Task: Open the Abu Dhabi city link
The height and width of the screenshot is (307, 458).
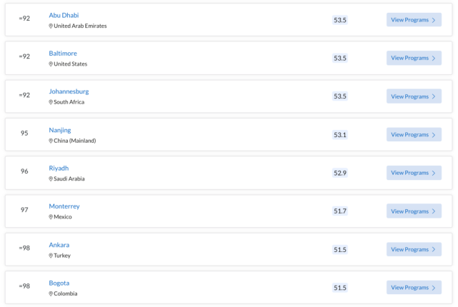Action: [64, 15]
